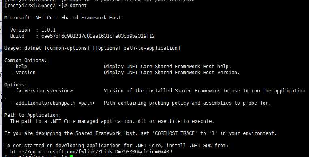Open the go.microsoft.com fwlink URL

point(91,152)
